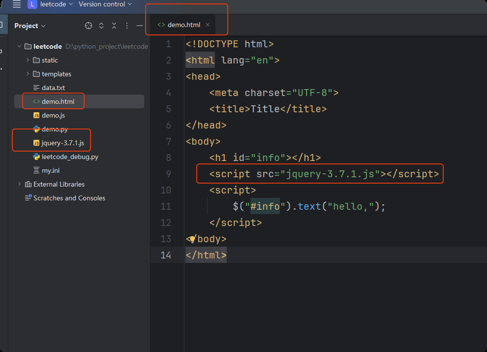Open the leetcode project dropdown
Screen dimensions: 487x352
click(56, 4)
